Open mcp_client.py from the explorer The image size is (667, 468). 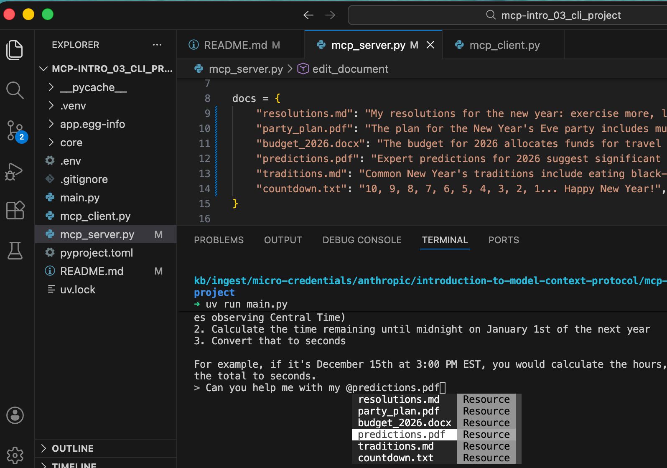coord(106,216)
